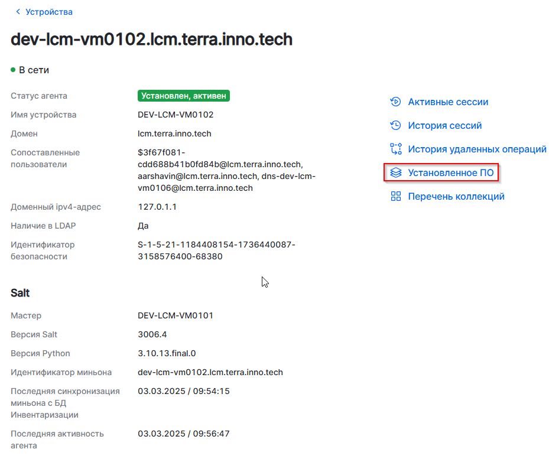Click the back chevron next to Устройства

[x=18, y=12]
